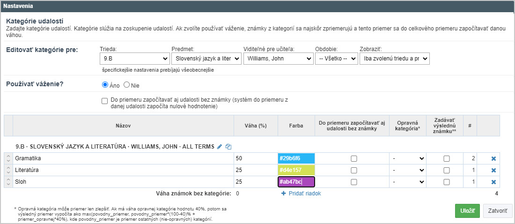Open the Trieda dropdown showing 9.B
Screen dimensions: 515x224
click(134, 59)
